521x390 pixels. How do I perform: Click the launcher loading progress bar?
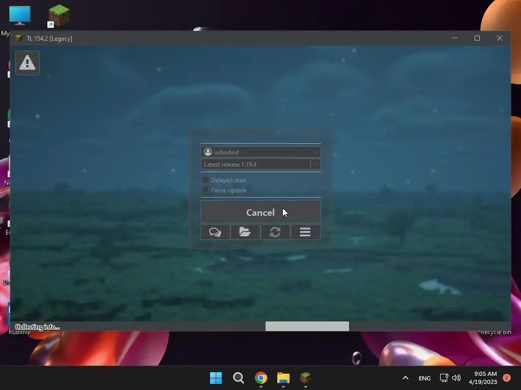pyautogui.click(x=260, y=327)
